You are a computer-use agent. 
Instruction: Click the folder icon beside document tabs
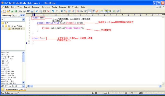point(3,89)
